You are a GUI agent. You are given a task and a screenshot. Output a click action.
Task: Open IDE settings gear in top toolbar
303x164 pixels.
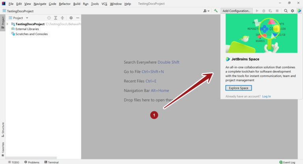click(292, 11)
